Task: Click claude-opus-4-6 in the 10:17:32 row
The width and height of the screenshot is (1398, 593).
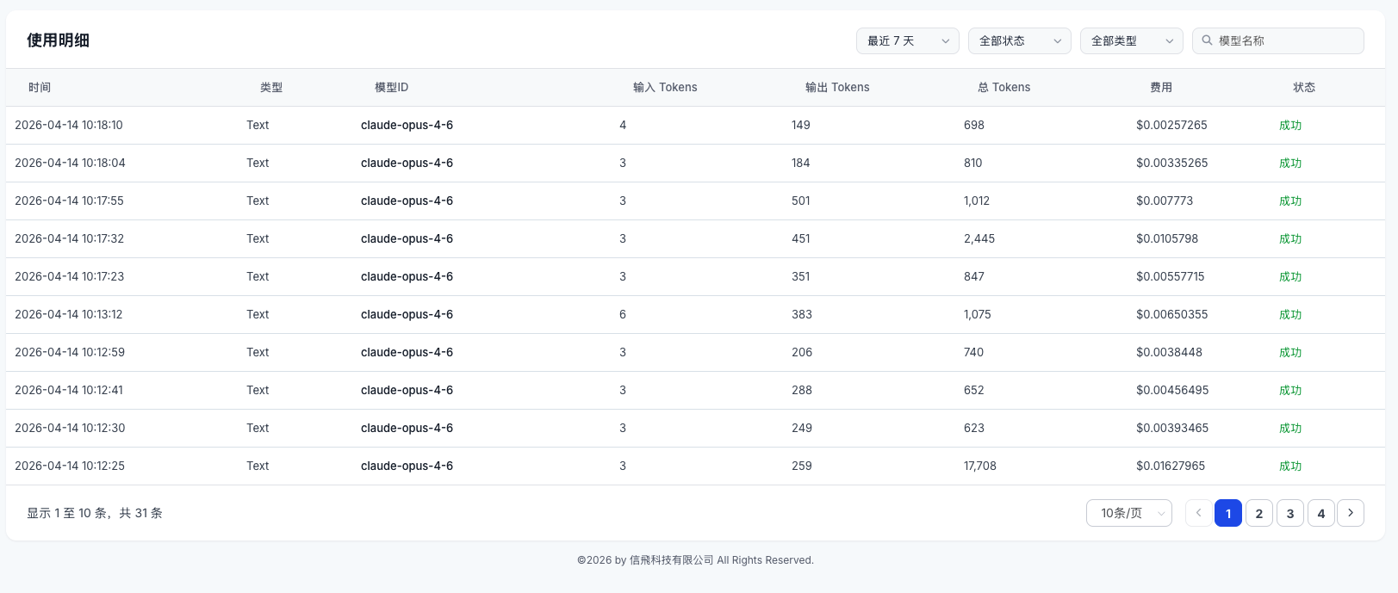Action: point(407,239)
